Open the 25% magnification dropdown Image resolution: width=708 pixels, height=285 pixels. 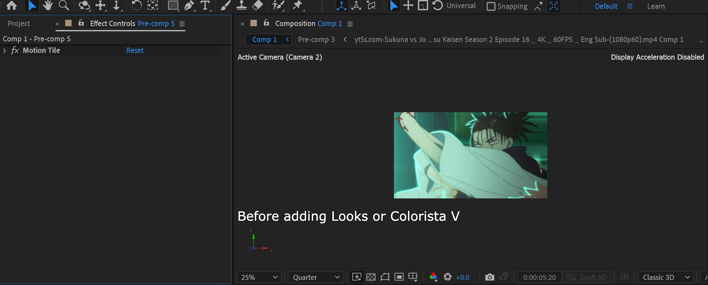point(259,277)
